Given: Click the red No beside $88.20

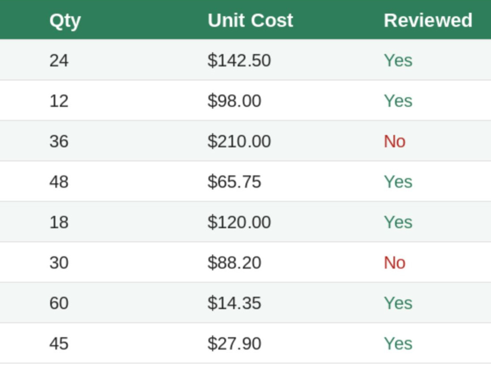Looking at the screenshot, I should pos(395,262).
